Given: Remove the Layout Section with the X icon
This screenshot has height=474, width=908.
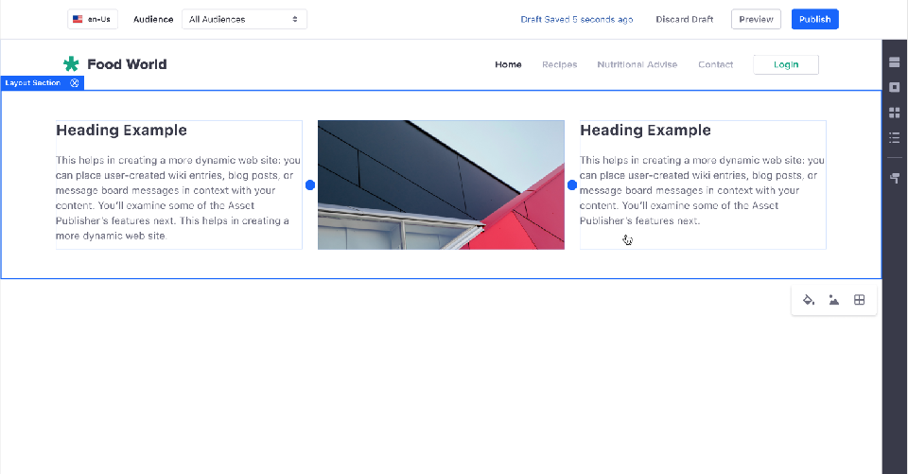Looking at the screenshot, I should (x=75, y=83).
